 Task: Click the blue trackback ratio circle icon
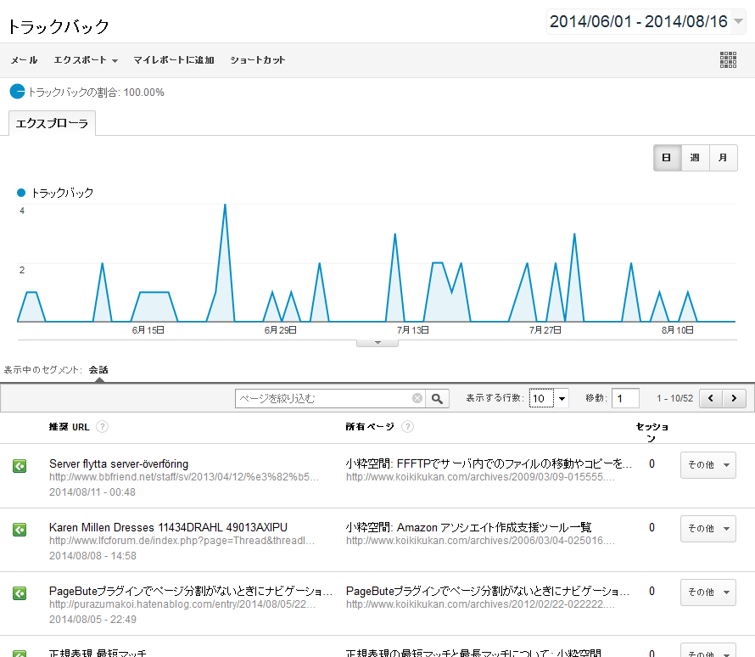17,92
